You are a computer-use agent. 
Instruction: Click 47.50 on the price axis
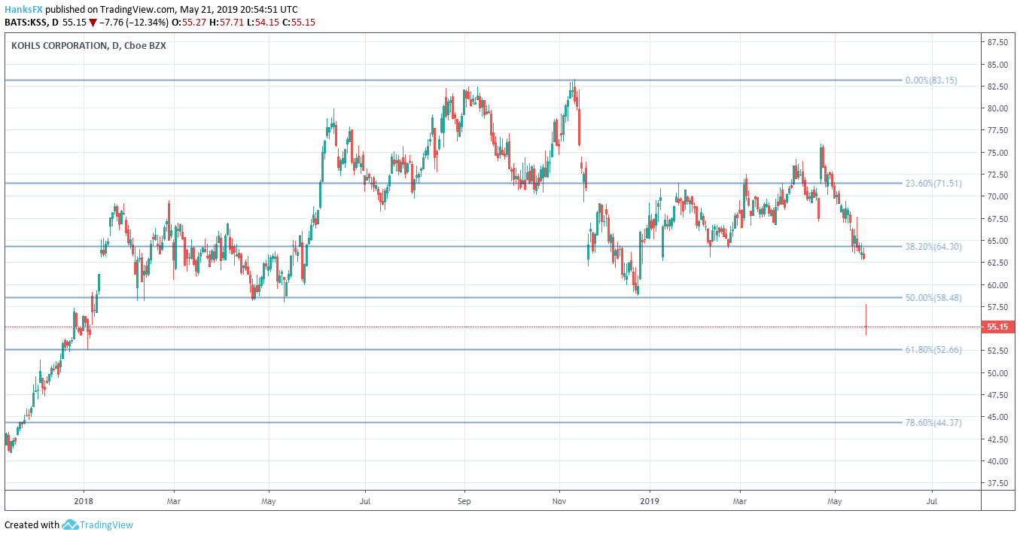(999, 395)
